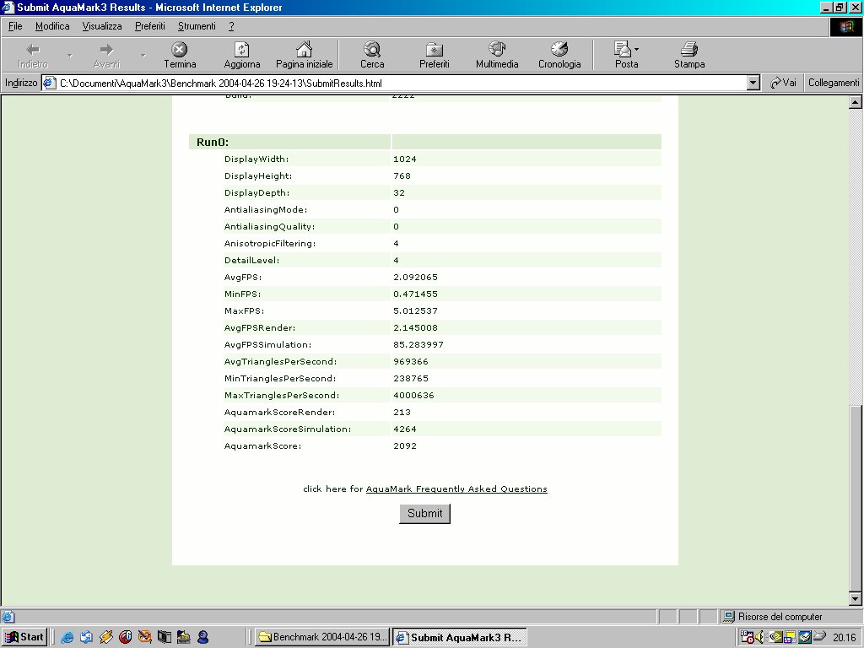864x648 pixels.
Task: Open the File menu
Action: click(15, 26)
